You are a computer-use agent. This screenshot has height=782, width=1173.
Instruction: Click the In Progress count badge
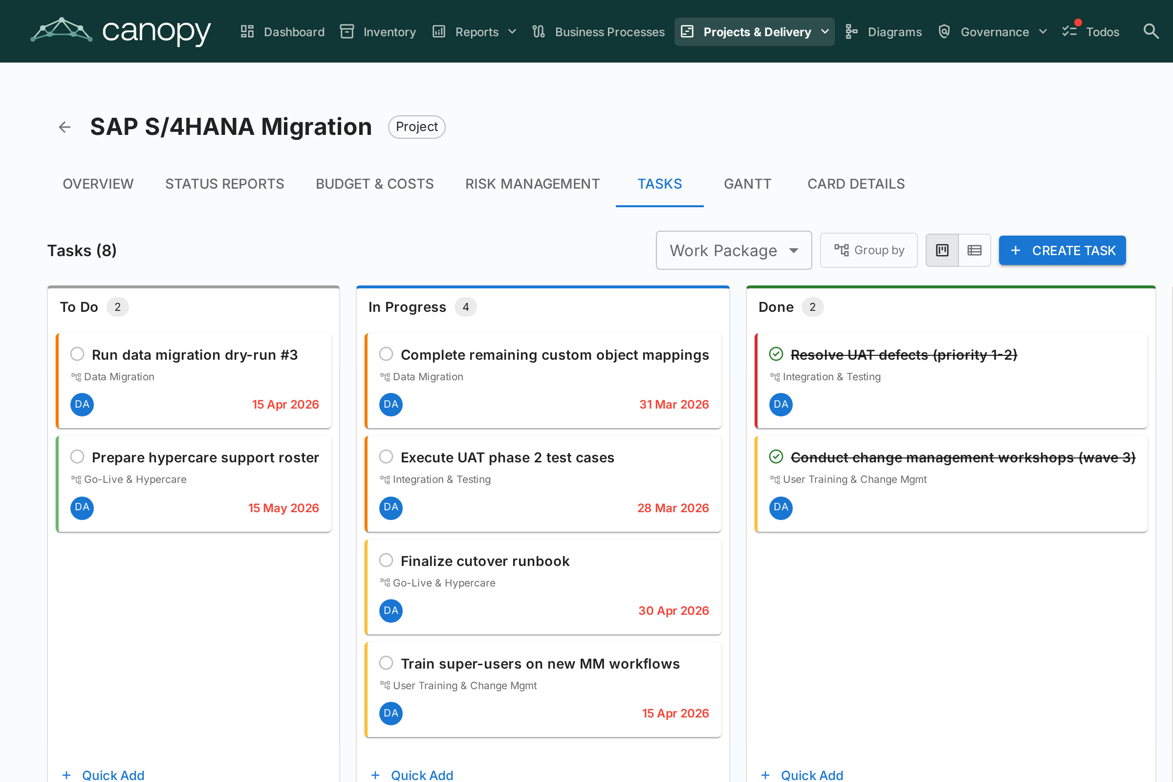(466, 307)
